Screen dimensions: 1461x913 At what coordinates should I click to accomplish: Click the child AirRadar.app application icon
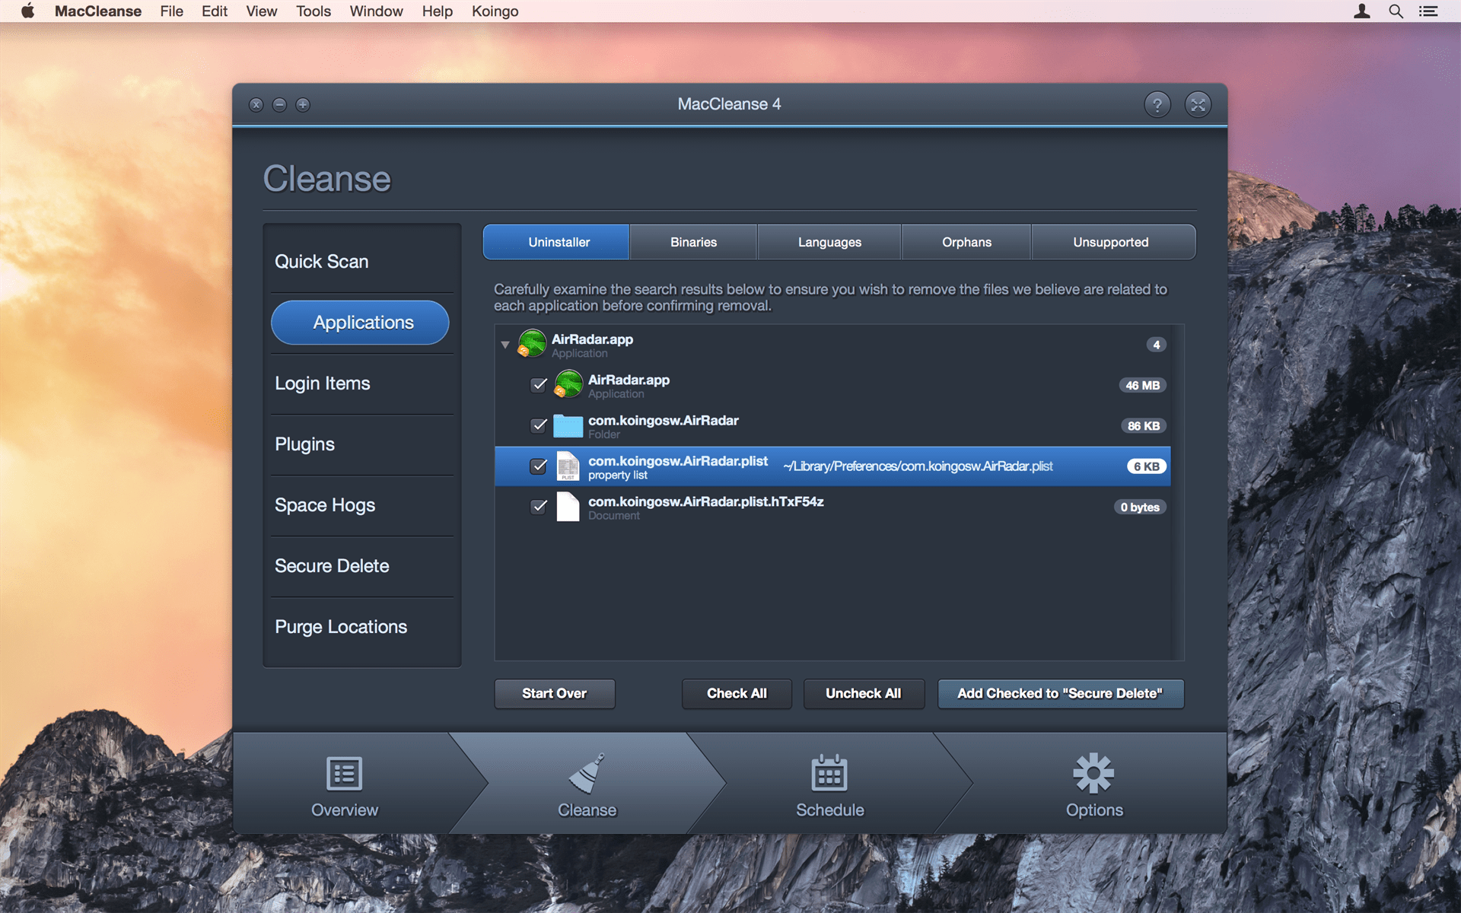pos(568,384)
